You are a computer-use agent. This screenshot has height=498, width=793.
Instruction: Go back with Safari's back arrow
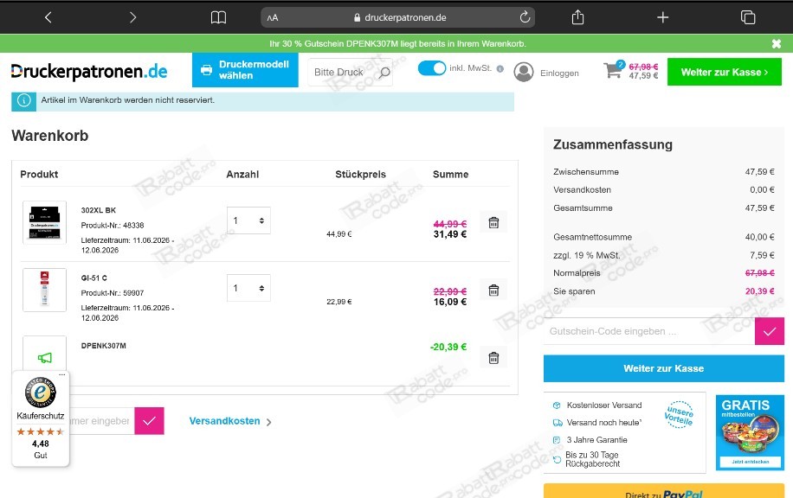48,17
